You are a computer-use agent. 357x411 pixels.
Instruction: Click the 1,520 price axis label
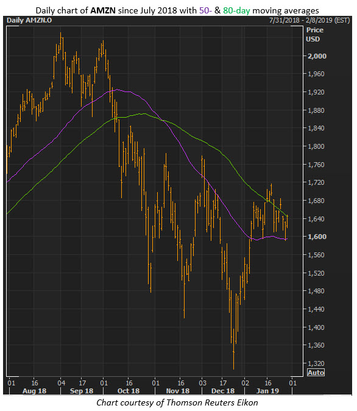[x=316, y=273]
